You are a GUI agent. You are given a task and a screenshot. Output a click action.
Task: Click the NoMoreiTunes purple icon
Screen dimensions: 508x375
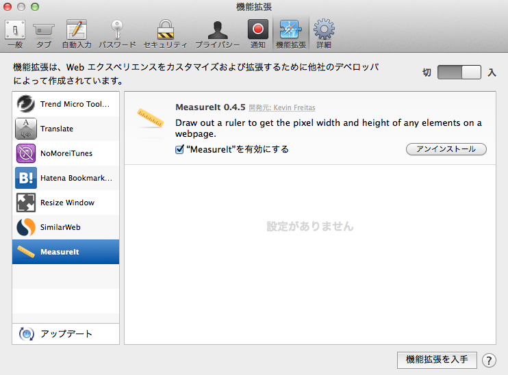coord(26,153)
